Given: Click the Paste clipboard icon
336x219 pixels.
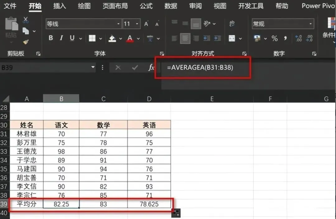Looking at the screenshot, I should (12, 24).
